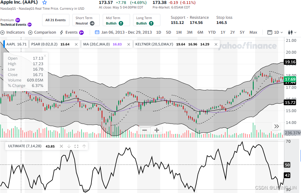Click date range Jan 06, 2013 - Dec 29, 2013
The image size is (301, 193).
tap(126, 32)
